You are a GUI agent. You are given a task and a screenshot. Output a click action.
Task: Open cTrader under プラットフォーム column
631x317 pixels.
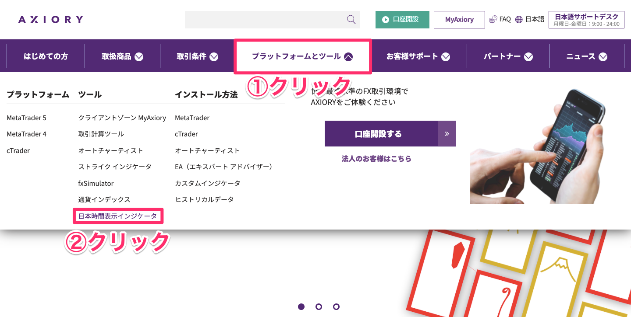coord(18,150)
